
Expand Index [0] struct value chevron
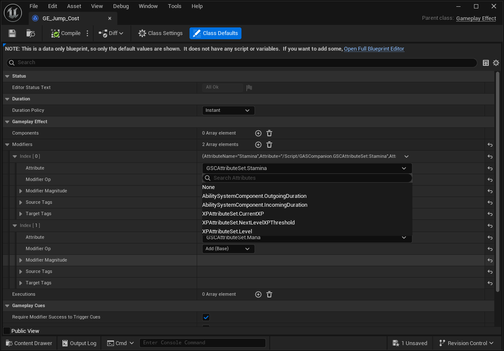406,157
